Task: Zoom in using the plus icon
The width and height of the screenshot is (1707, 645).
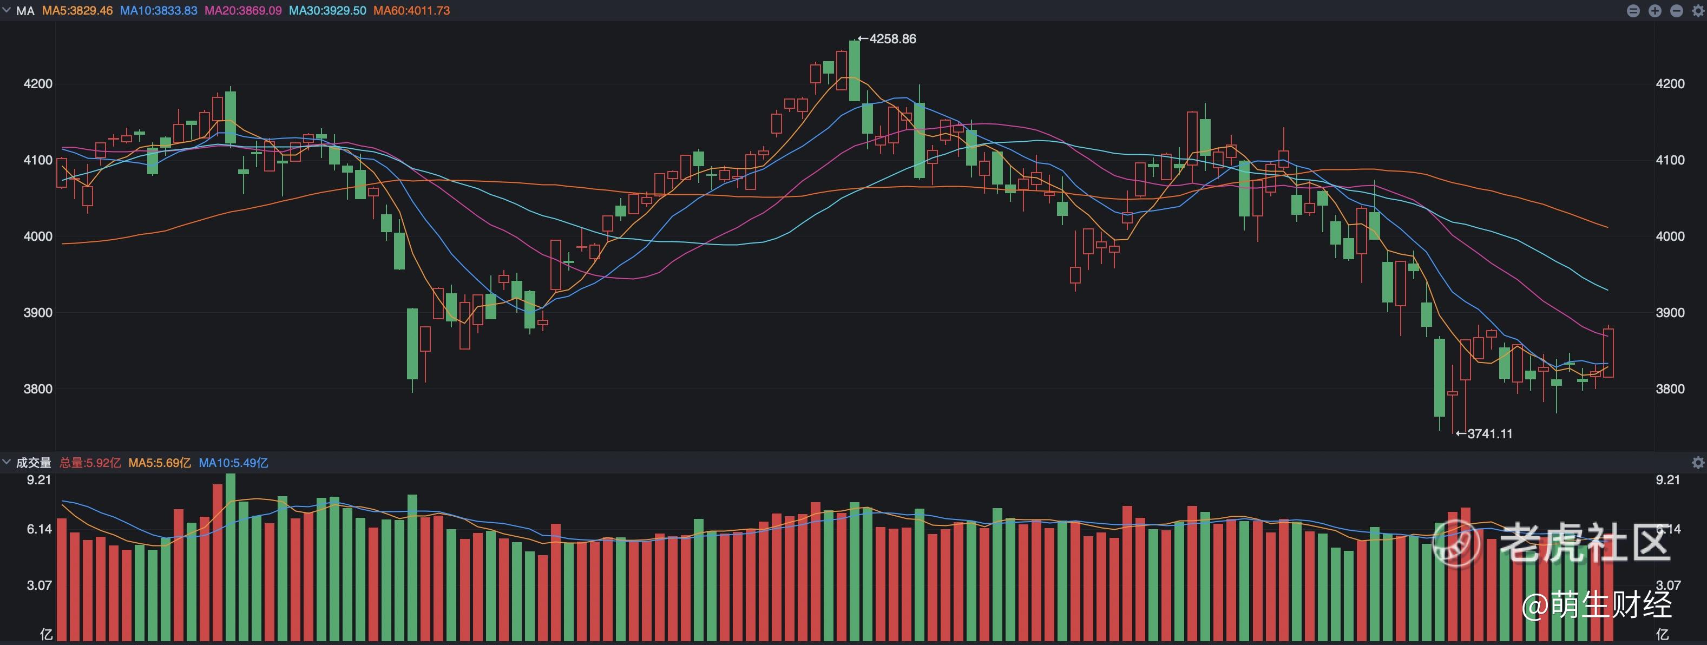Action: [1655, 11]
